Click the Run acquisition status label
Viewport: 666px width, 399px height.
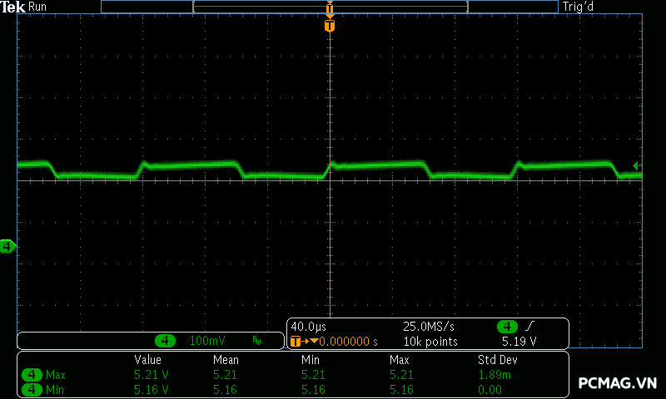pyautogui.click(x=38, y=7)
